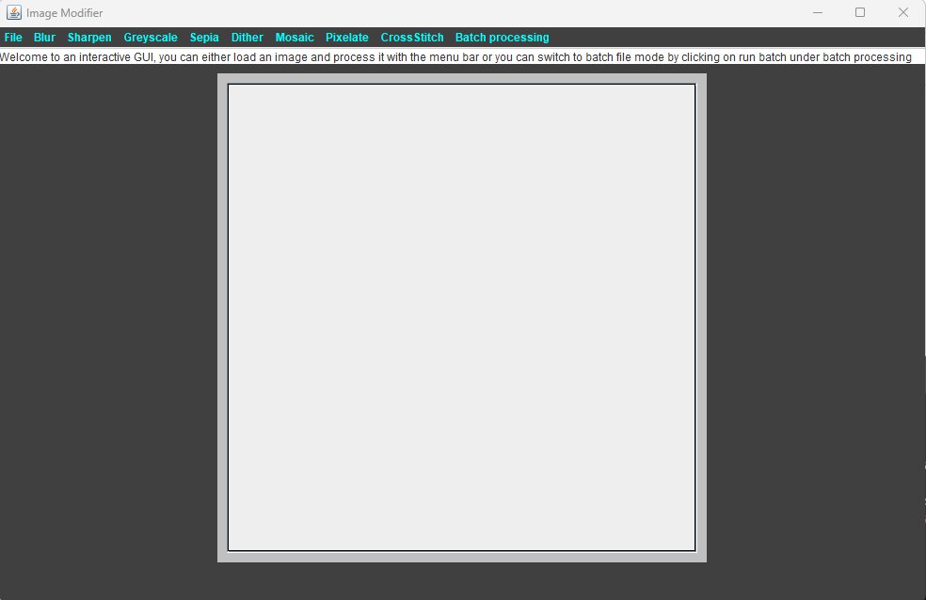Select the Dither menu
This screenshot has height=600, width=926.
(x=247, y=37)
